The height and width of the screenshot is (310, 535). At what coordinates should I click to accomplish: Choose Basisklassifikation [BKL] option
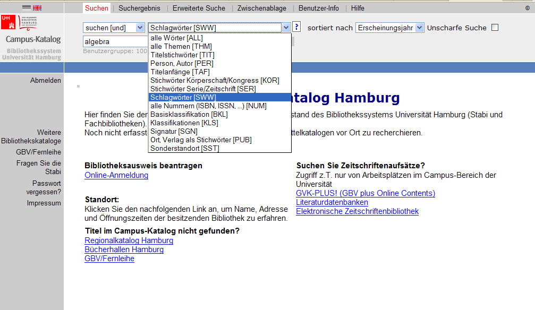[220, 115]
